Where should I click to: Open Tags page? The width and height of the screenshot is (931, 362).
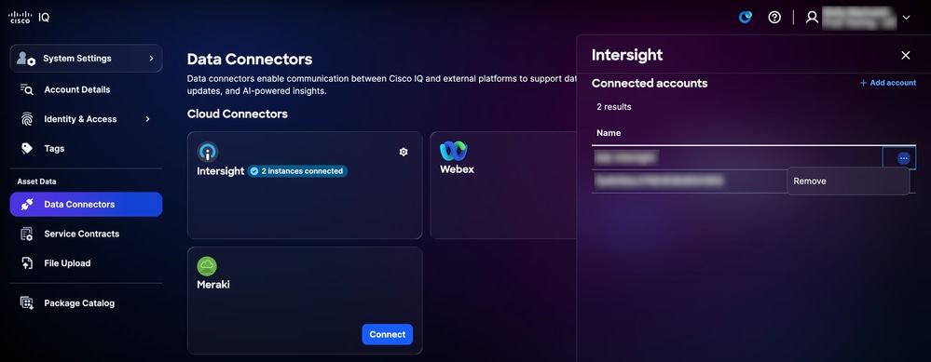coord(53,149)
